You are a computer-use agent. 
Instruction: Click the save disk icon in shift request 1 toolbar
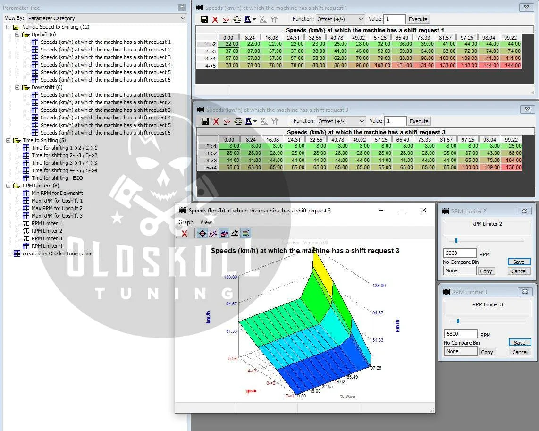(204, 19)
